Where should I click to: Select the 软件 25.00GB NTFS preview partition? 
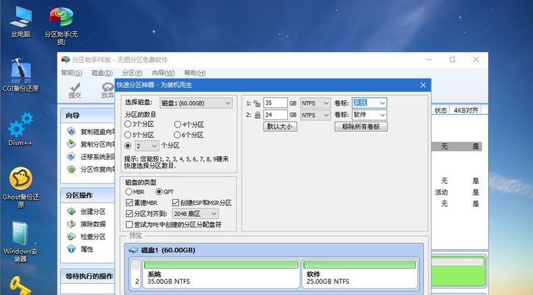point(360,273)
